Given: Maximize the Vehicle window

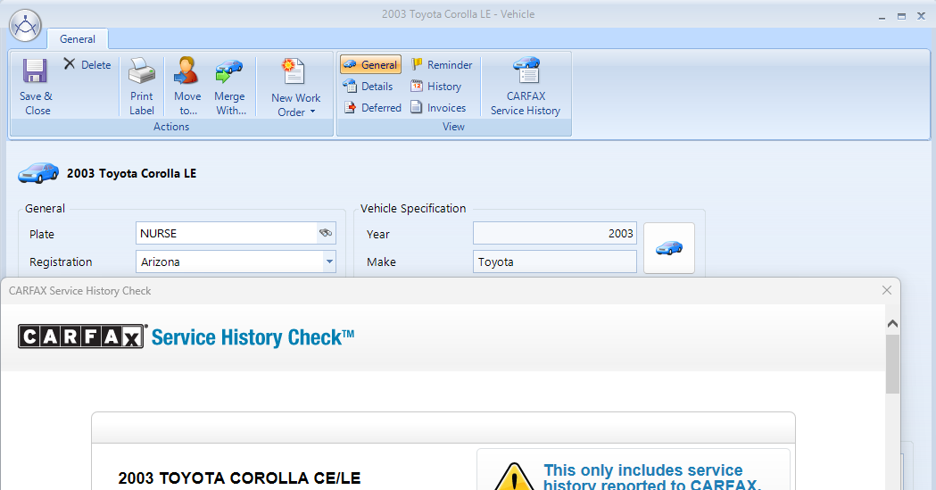Looking at the screenshot, I should coord(901,17).
